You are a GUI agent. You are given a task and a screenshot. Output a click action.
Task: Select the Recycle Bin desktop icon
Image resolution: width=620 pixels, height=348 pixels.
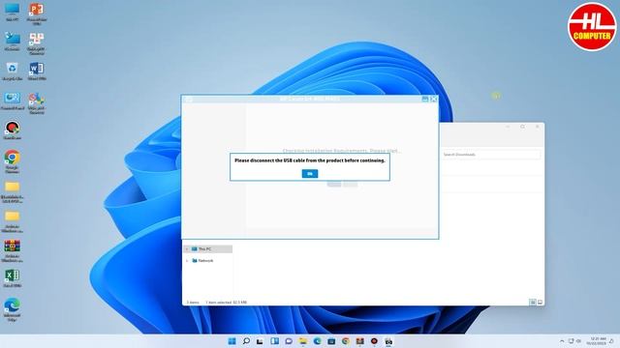tap(13, 72)
